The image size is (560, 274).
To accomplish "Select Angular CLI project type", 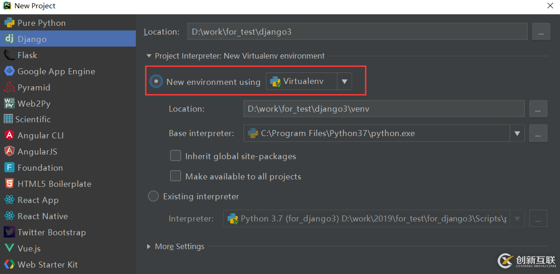I will (x=68, y=135).
